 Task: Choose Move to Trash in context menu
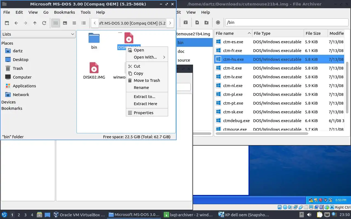pyautogui.click(x=147, y=80)
